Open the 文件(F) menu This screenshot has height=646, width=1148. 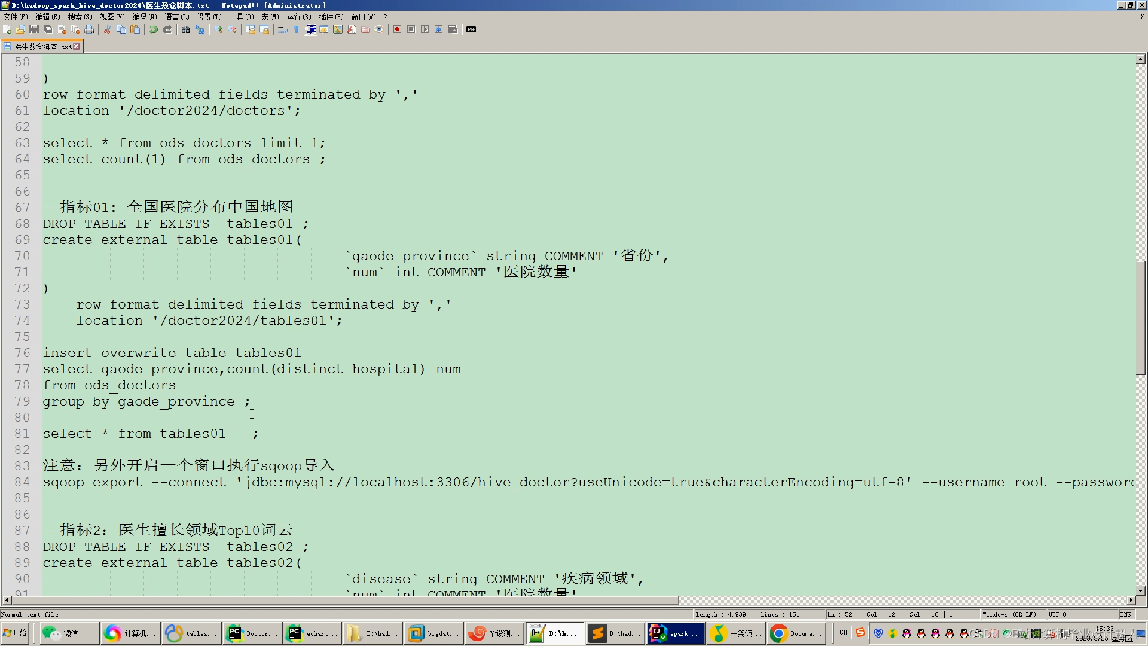pyautogui.click(x=16, y=17)
